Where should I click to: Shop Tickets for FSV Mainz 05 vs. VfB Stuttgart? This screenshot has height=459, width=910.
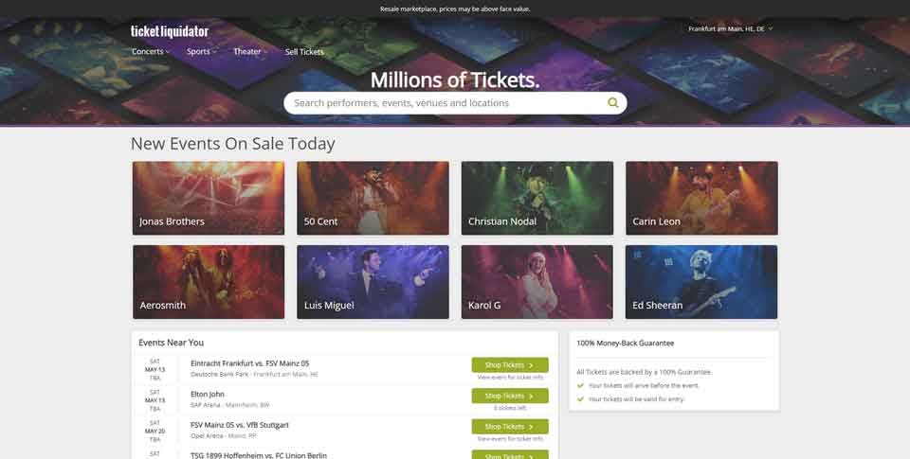[x=510, y=427]
